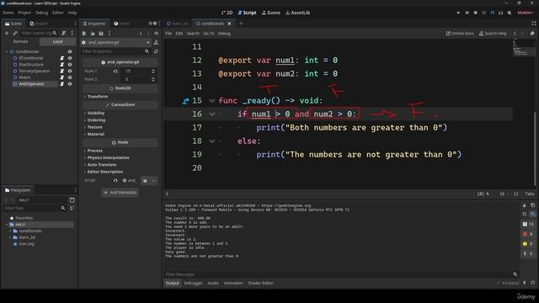Toggle FileSystem split view icon
Image resolution: width=539 pixels, height=303 pixels.
pyautogui.click(x=72, y=199)
